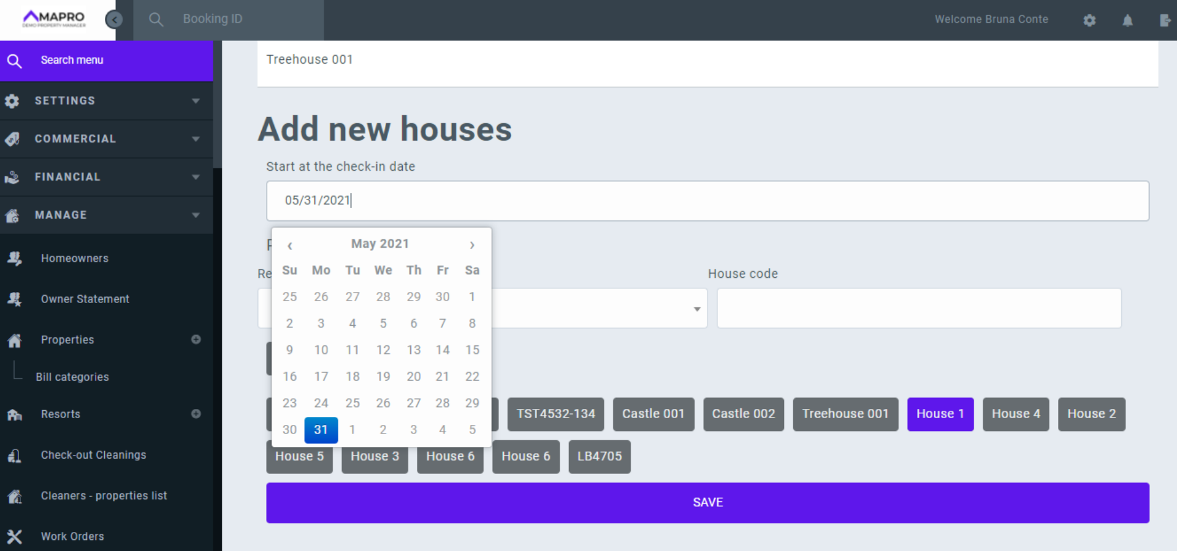The height and width of the screenshot is (551, 1177).
Task: Click the SAVE button
Action: 707,503
